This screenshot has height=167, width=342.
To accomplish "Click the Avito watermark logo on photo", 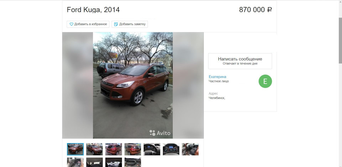I will tap(160, 133).
